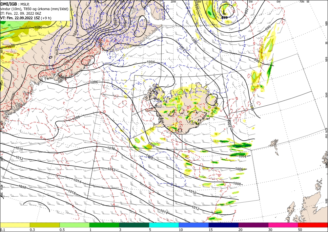Click the 'IT: Fim. 22. 09. 2022 06Z' line

click(21, 13)
